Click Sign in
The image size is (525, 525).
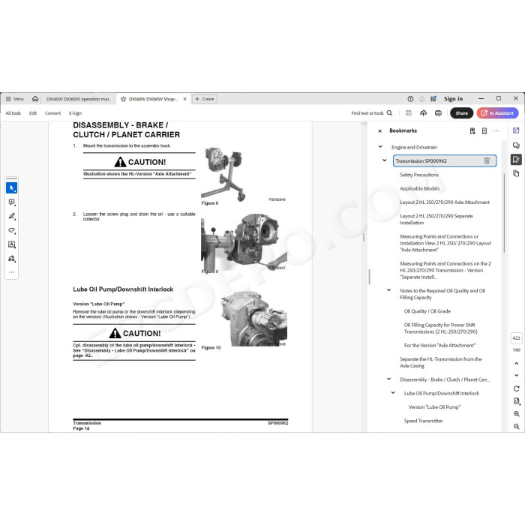(x=453, y=99)
